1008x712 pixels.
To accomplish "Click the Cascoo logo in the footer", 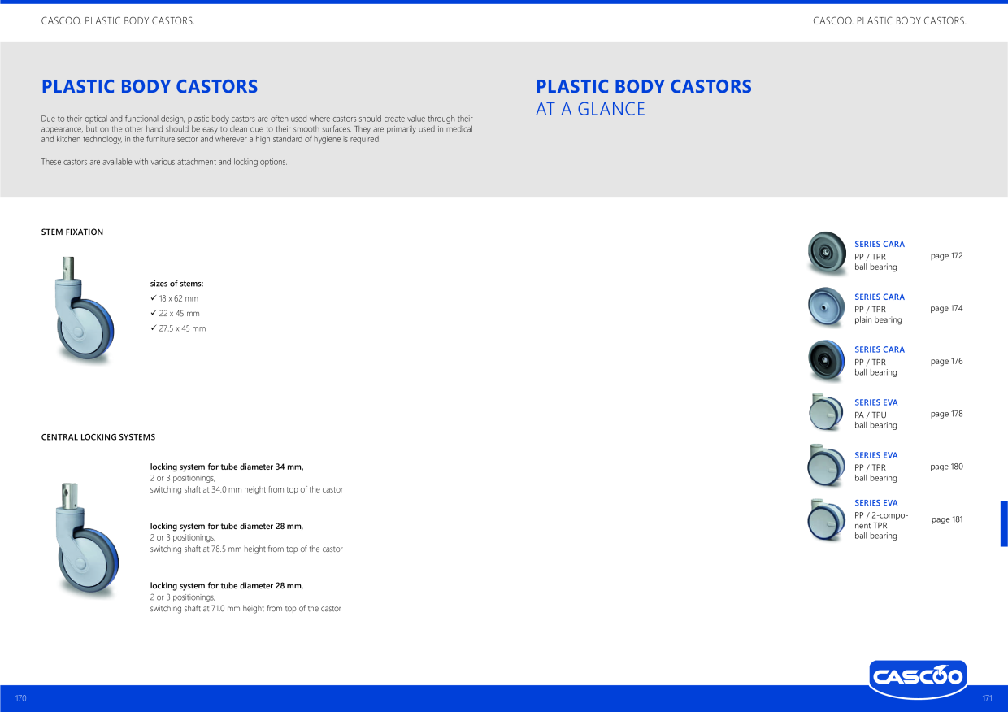I will tap(917, 679).
